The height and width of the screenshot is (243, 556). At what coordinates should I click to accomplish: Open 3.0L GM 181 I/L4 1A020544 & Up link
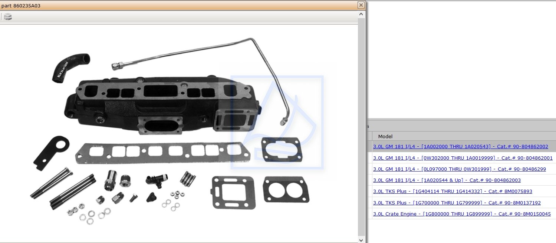click(447, 180)
